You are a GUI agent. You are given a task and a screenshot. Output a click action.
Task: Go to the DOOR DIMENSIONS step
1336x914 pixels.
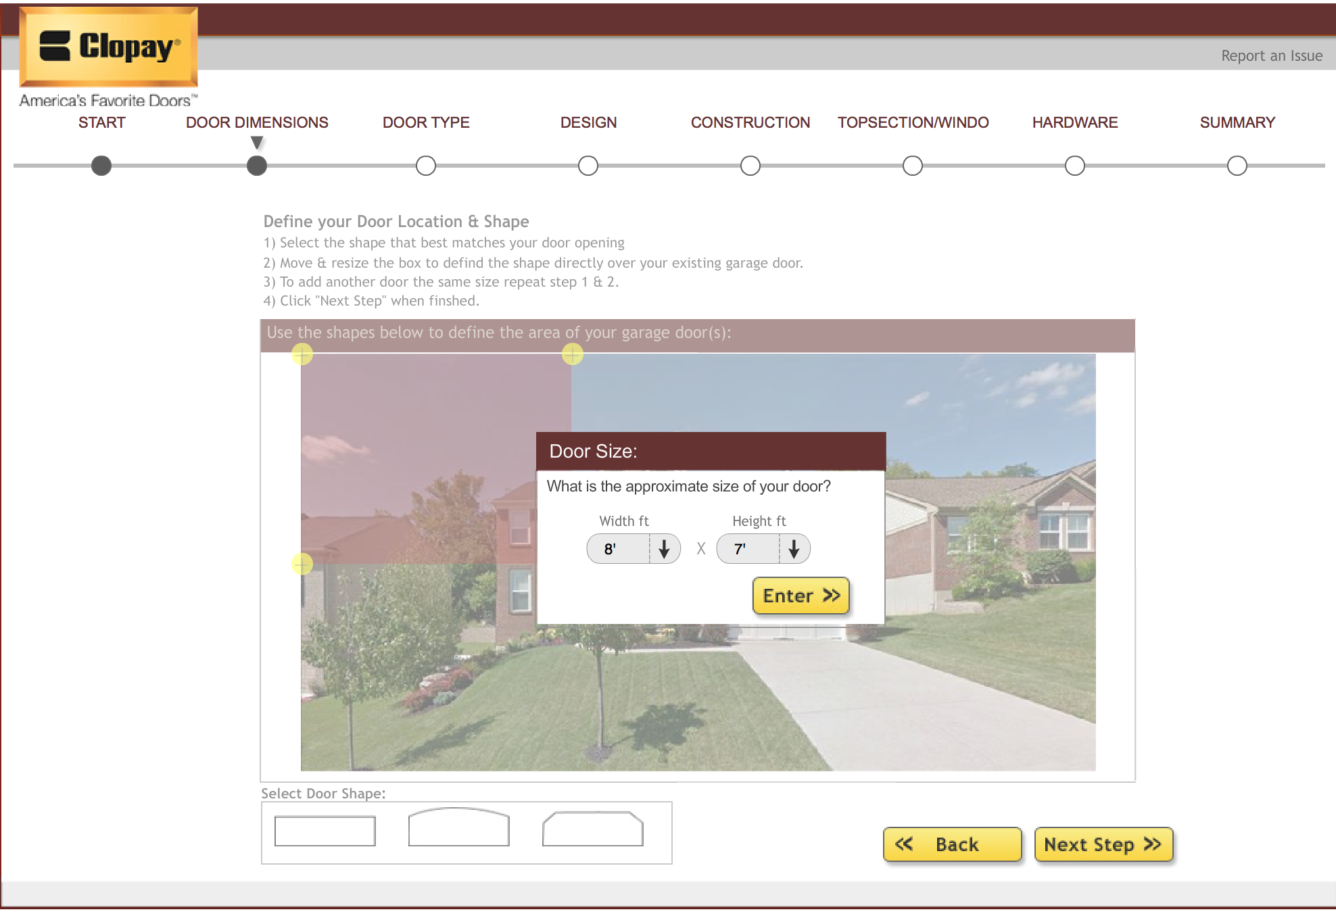[x=257, y=122]
